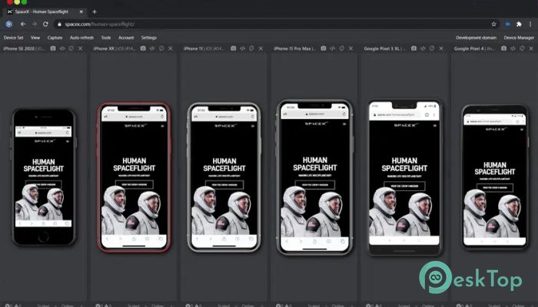538x307 pixels.
Task: Open the browser three-dot menu
Action: (530, 24)
